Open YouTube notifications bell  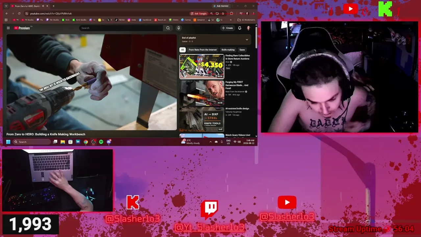click(240, 28)
